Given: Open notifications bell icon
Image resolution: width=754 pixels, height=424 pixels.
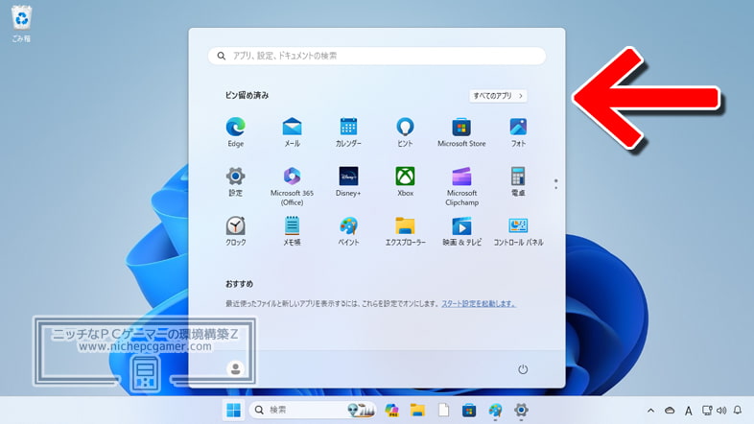Looking at the screenshot, I should point(737,410).
